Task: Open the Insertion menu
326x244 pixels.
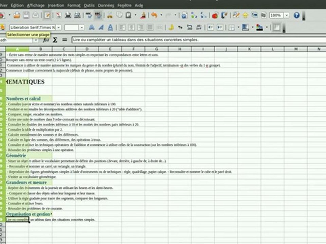Action: pyautogui.click(x=56, y=5)
